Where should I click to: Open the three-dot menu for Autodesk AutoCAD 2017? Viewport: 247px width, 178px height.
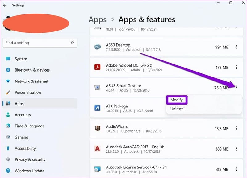[236, 149]
